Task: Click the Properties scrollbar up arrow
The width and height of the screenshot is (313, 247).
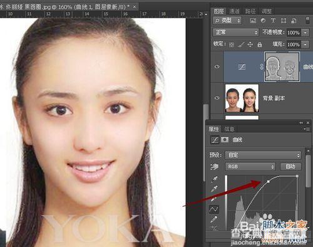Action: pos(308,150)
